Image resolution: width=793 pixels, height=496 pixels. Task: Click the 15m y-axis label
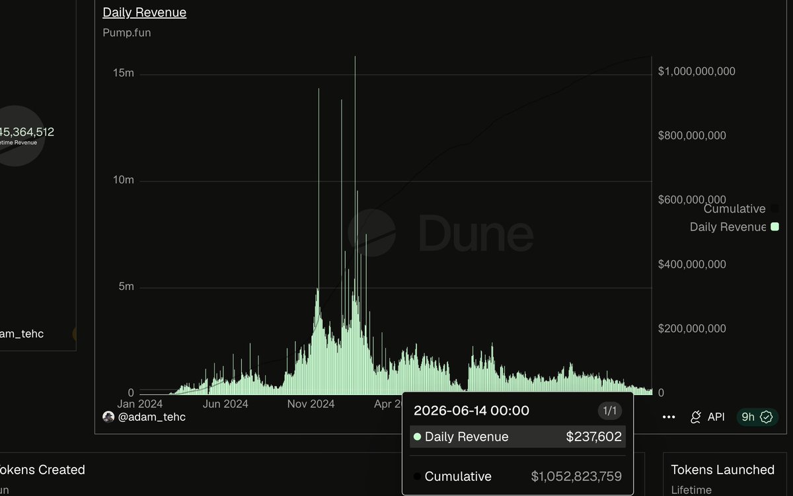click(x=124, y=73)
